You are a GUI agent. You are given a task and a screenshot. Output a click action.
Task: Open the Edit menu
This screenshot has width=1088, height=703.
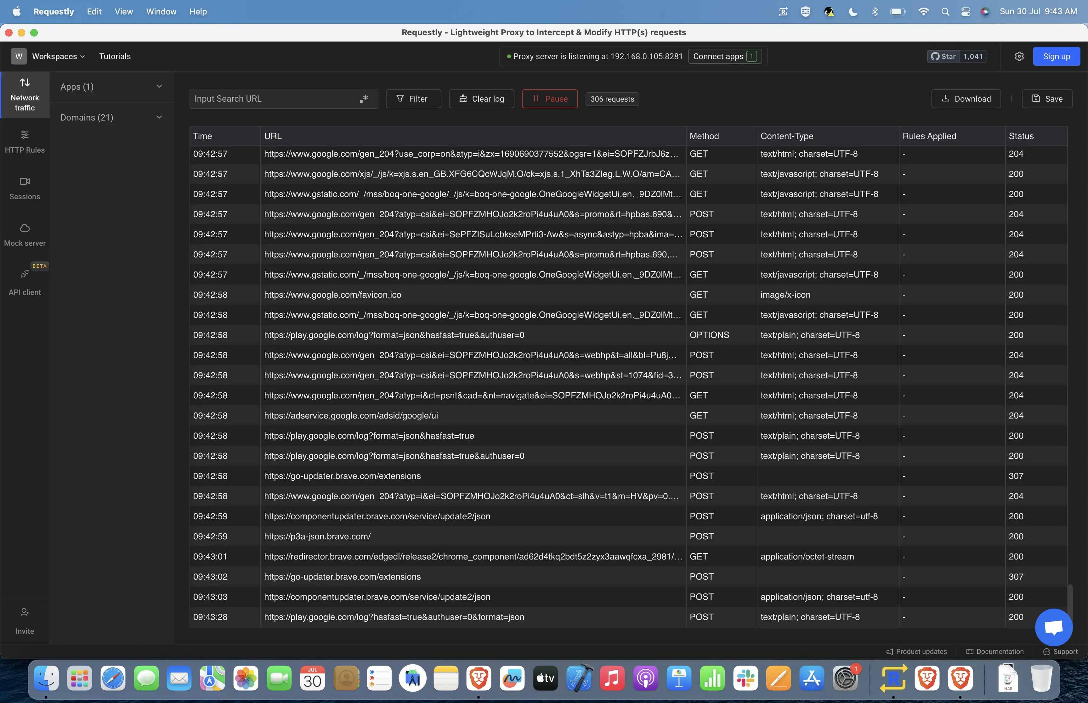coord(94,11)
